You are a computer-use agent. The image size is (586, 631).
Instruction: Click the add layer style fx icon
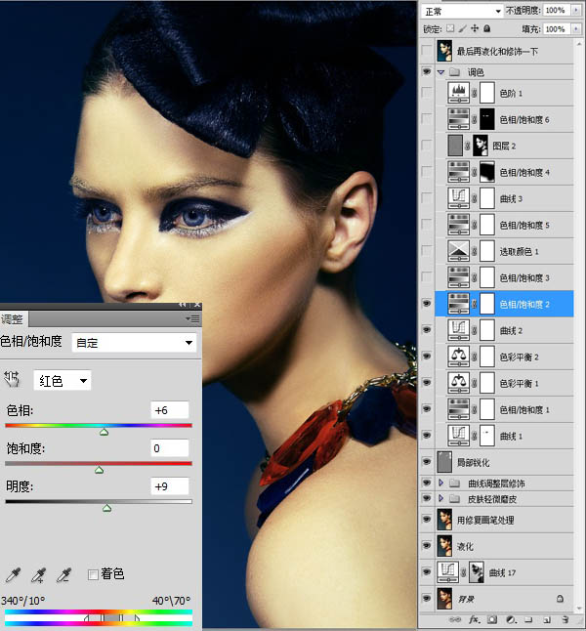pos(475,620)
